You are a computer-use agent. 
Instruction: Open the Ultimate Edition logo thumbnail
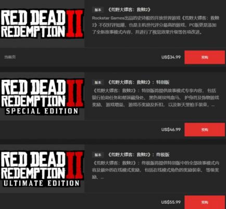42,169
